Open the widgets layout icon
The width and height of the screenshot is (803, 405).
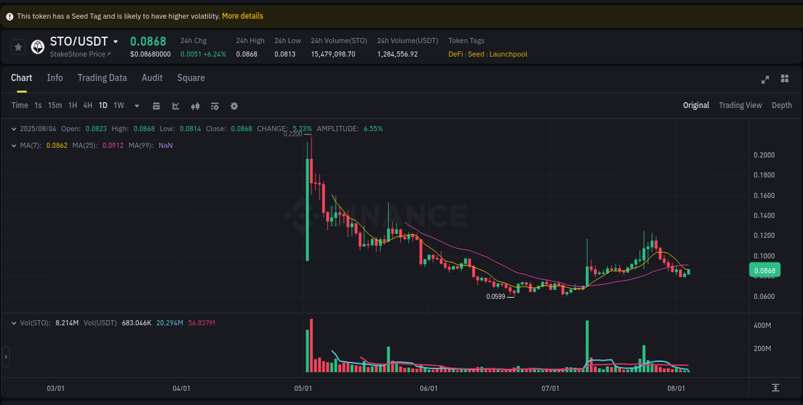coord(784,79)
